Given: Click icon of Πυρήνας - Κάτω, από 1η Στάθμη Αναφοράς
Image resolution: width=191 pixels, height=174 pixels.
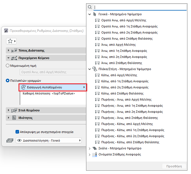Looking at the screenshot, I should [97, 130].
